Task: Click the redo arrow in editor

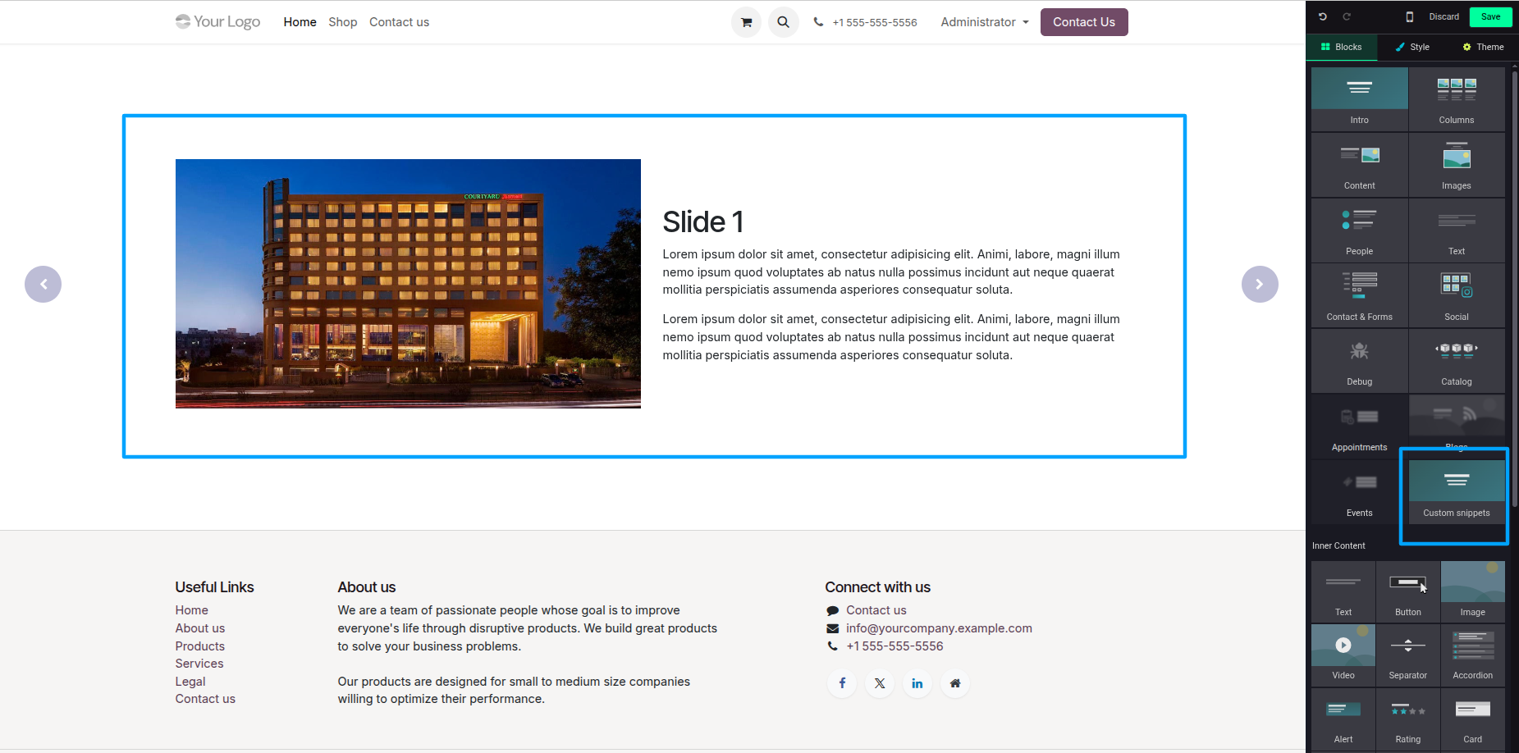Action: pos(1347,16)
